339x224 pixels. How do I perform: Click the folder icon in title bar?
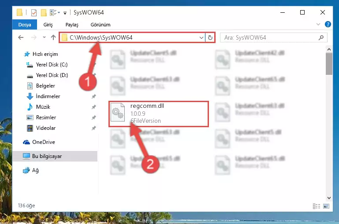[19, 12]
